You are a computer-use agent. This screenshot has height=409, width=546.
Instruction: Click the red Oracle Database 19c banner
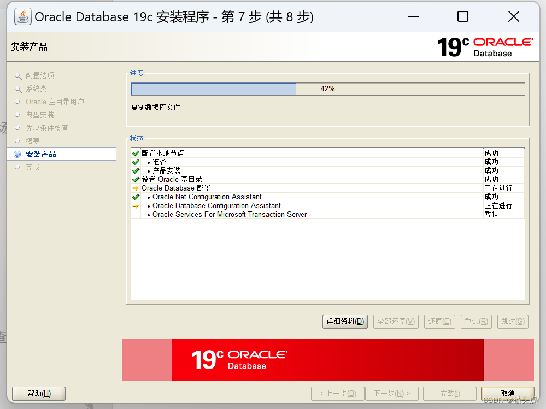click(327, 360)
